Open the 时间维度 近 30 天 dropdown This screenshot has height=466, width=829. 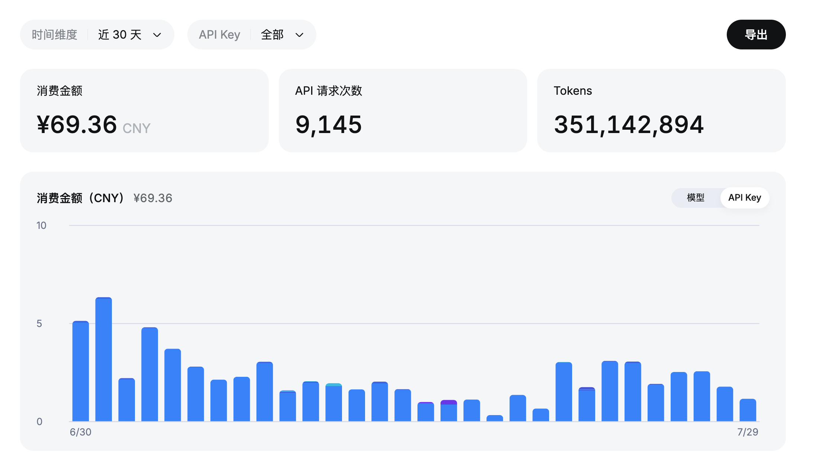(97, 35)
